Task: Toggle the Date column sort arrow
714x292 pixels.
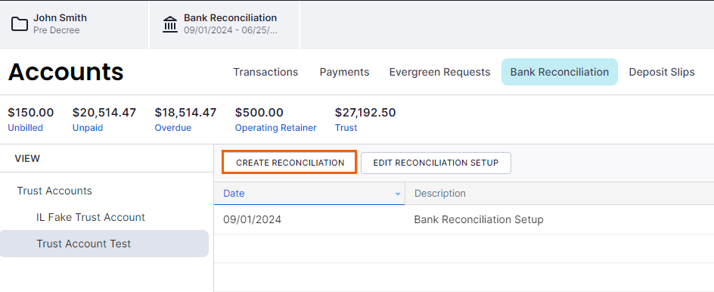Action: [x=398, y=194]
